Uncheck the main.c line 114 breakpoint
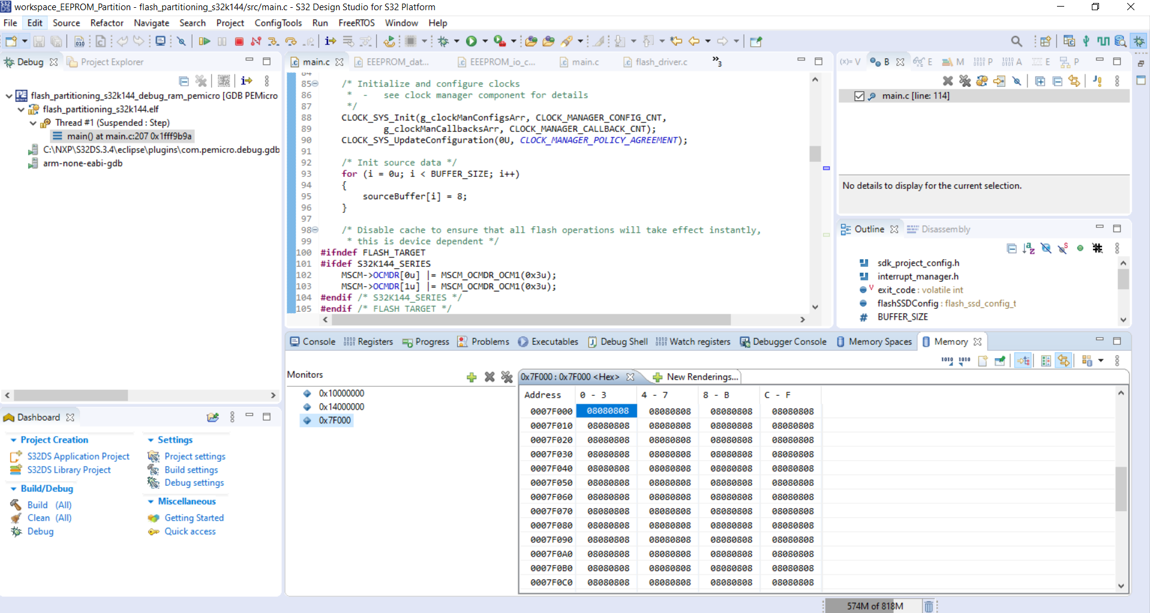1150x613 pixels. (860, 96)
